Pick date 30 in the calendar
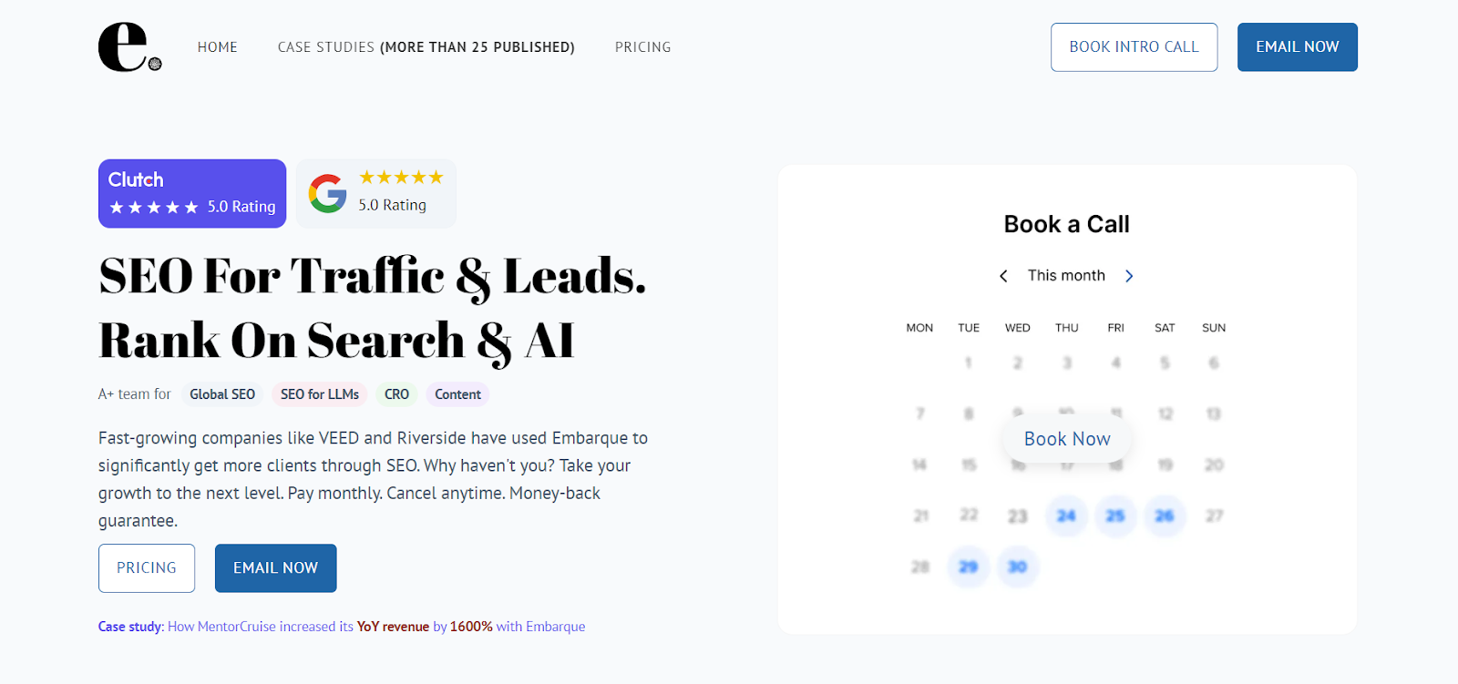 (1018, 567)
